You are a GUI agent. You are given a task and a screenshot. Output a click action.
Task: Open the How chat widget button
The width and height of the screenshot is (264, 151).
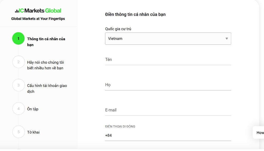click(x=260, y=133)
